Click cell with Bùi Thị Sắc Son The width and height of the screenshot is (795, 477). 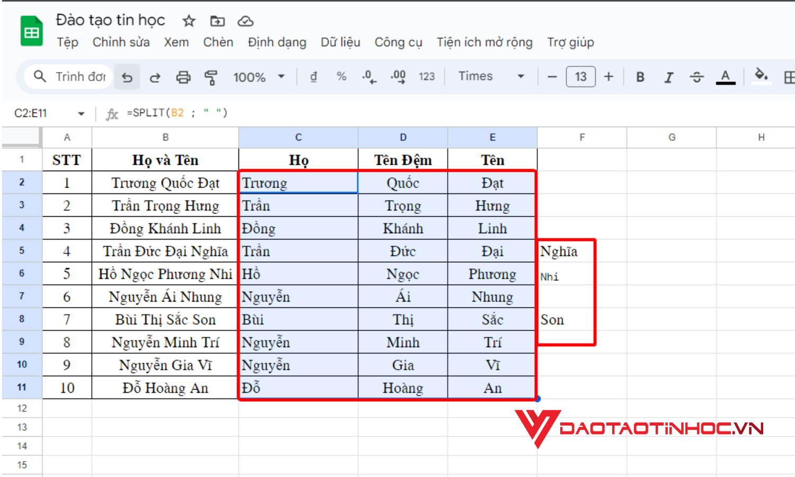point(165,320)
